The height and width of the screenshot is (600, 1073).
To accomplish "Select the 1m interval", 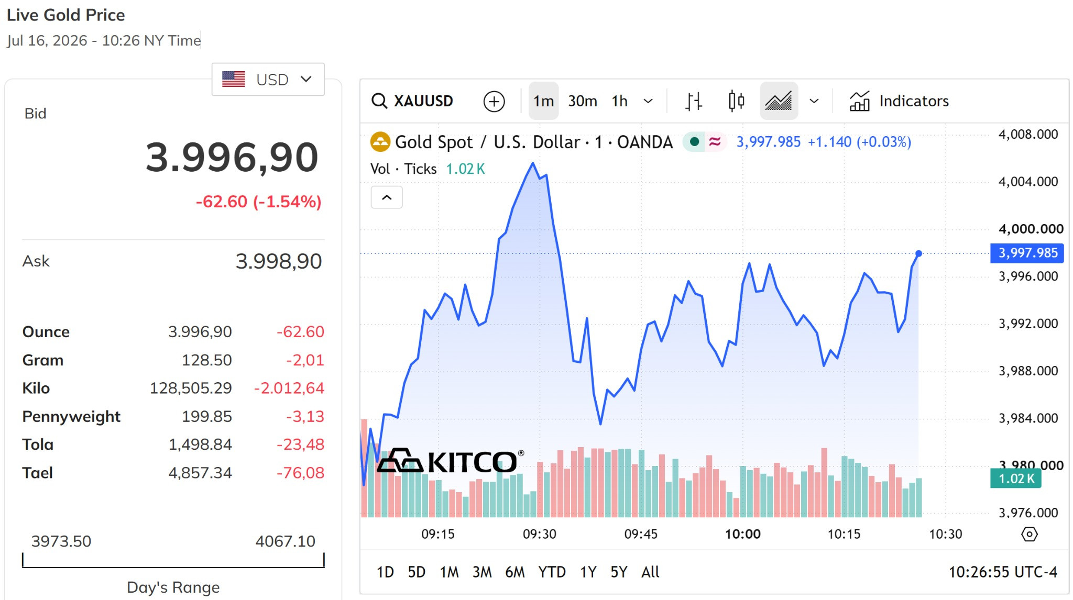I will pos(543,101).
